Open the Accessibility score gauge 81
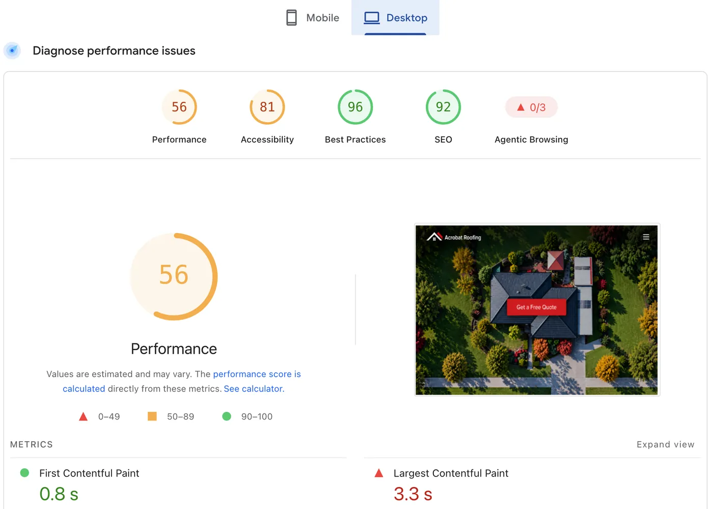The height and width of the screenshot is (509, 713). point(267,107)
